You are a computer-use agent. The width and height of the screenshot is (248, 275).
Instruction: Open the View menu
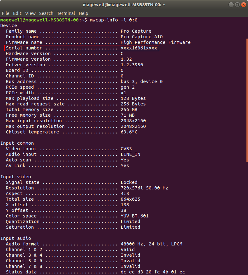pyautogui.click(x=30, y=13)
